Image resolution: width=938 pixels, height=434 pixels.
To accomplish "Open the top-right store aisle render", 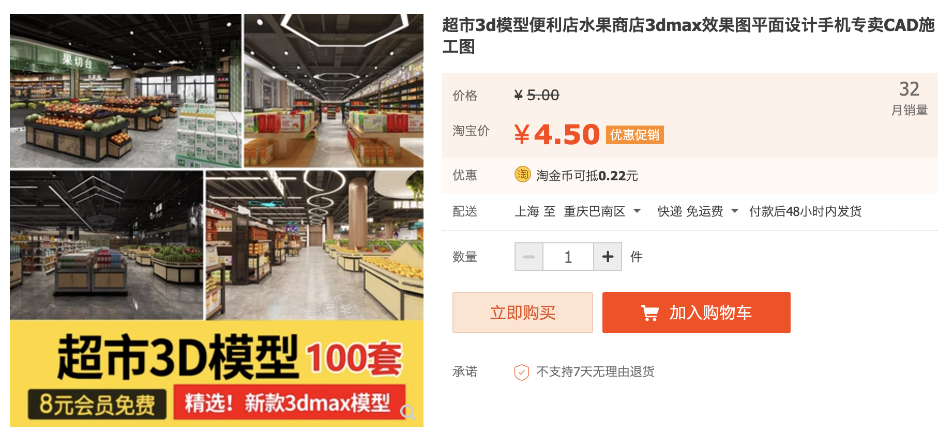I will pyautogui.click(x=334, y=91).
